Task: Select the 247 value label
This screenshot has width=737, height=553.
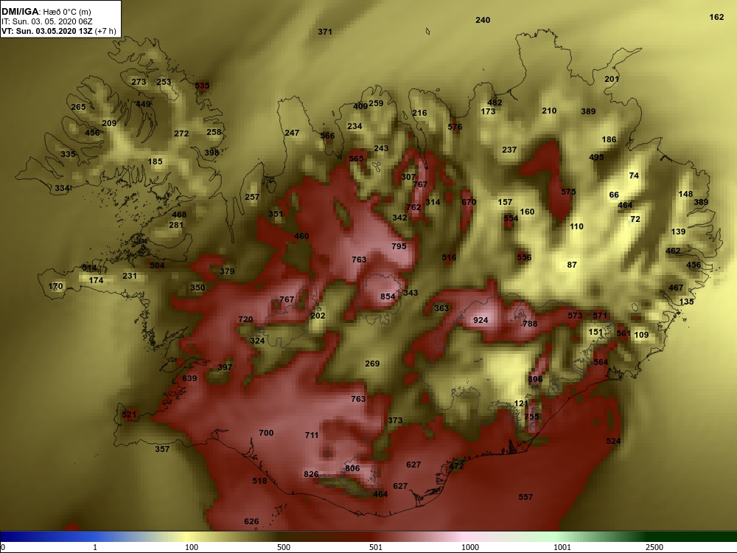Action: tap(292, 133)
